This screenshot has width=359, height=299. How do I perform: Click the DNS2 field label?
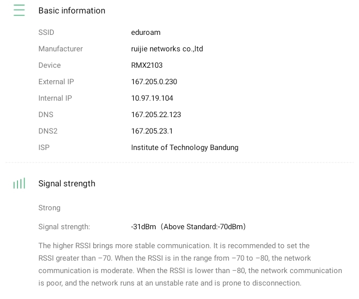pos(48,131)
